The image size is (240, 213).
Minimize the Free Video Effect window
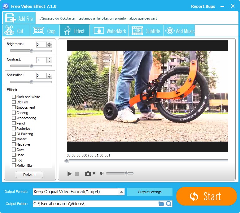coord(222,7)
